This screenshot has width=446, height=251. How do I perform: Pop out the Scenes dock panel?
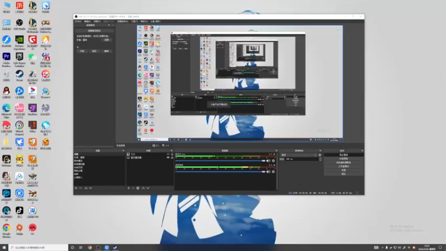point(123,151)
